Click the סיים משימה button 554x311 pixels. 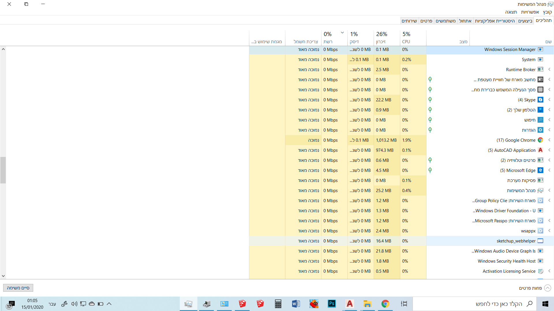tap(18, 288)
